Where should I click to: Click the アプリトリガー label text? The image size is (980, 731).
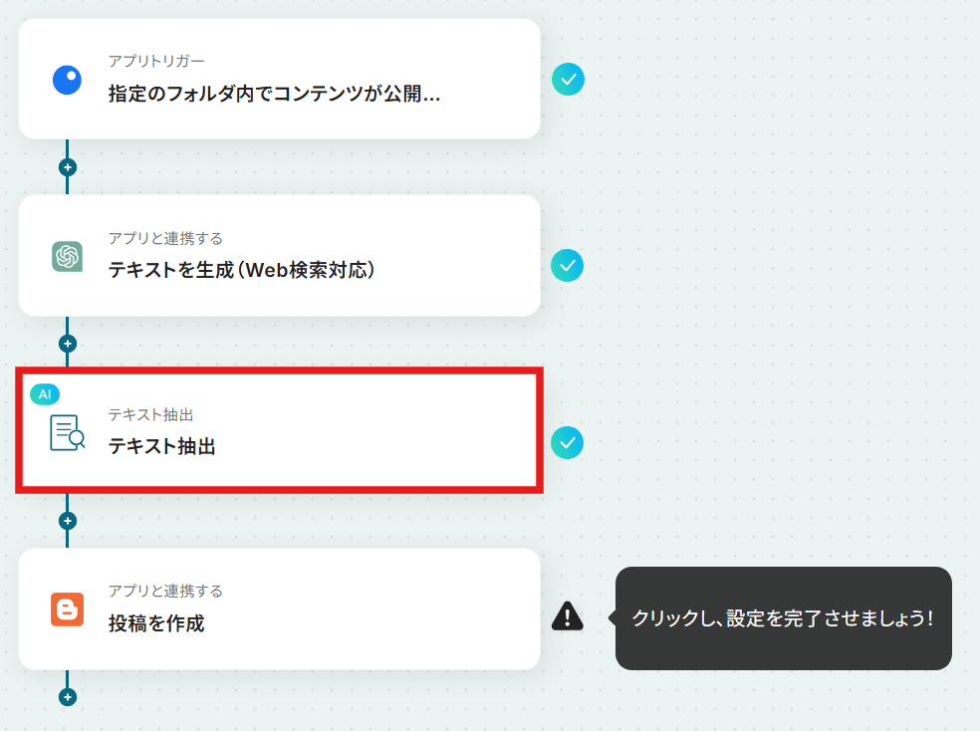[156, 61]
